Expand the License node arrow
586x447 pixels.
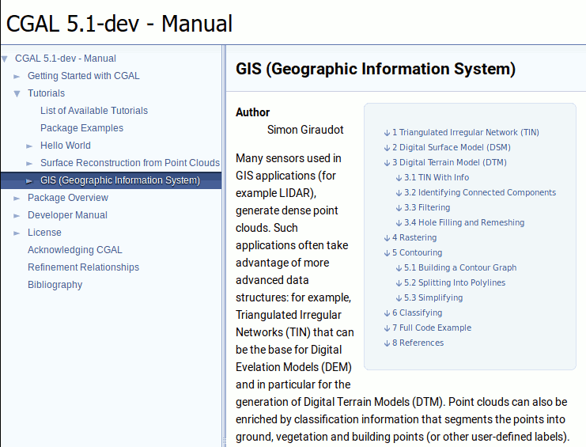click(x=17, y=233)
